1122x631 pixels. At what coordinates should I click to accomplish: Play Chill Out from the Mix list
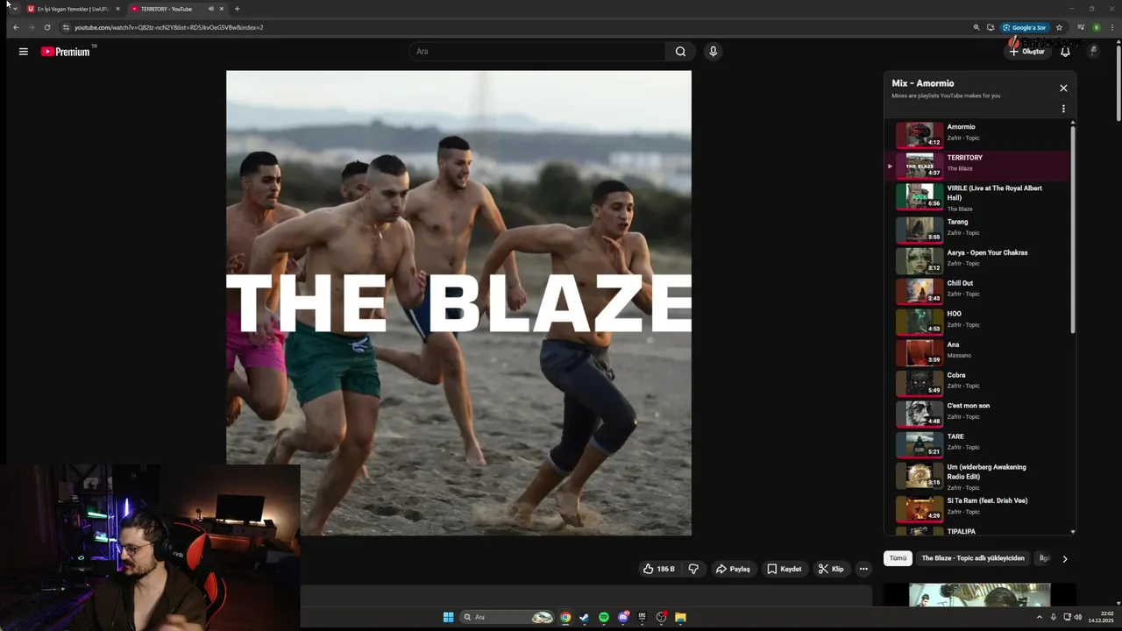pos(977,290)
